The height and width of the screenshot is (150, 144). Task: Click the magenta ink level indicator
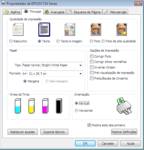click(45, 106)
